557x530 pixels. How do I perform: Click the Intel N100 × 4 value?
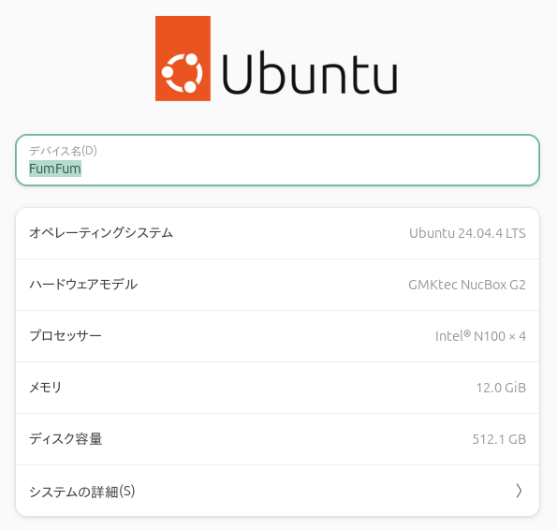(480, 336)
